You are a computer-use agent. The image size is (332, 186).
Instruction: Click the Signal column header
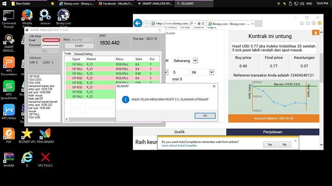click(x=76, y=59)
